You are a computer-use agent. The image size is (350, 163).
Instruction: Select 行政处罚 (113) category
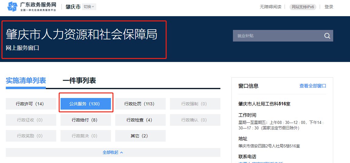tap(140, 104)
